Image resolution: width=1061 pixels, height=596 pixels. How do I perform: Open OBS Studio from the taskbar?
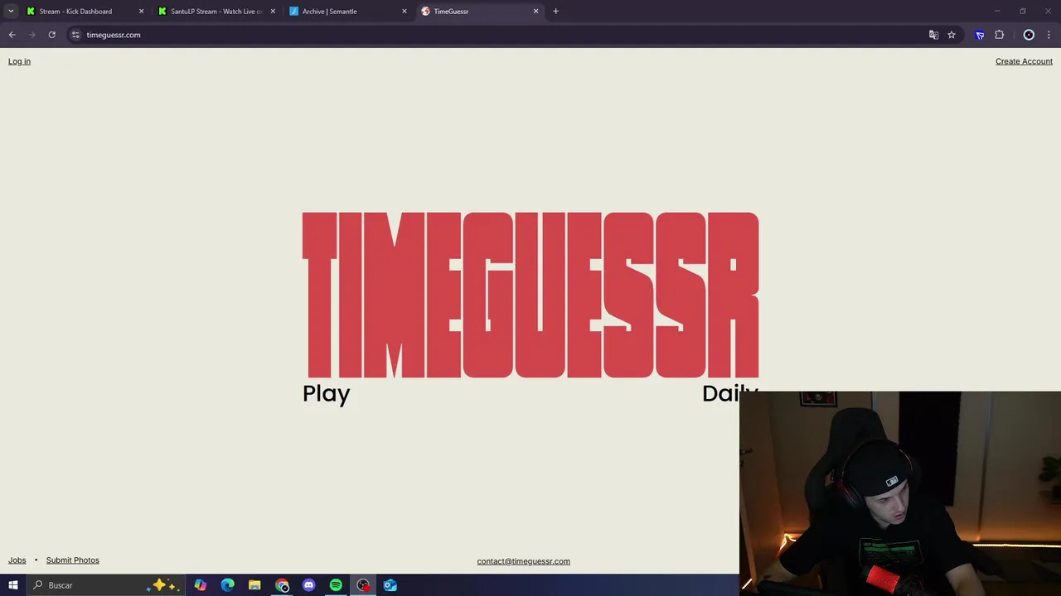tap(363, 585)
